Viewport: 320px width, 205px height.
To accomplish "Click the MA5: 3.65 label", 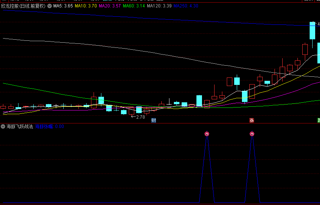I will tap(63, 6).
